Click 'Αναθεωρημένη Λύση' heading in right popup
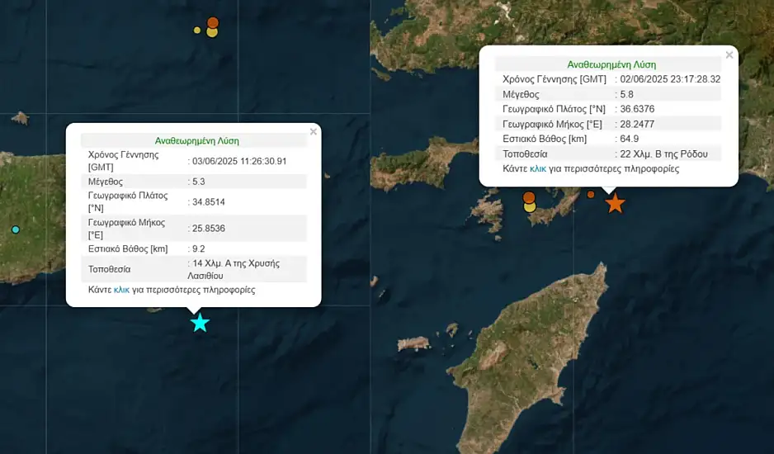This screenshot has height=454, width=774. click(x=611, y=64)
